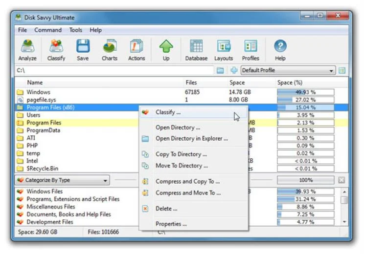Click the category list scrollbar up arrow

[344, 191]
